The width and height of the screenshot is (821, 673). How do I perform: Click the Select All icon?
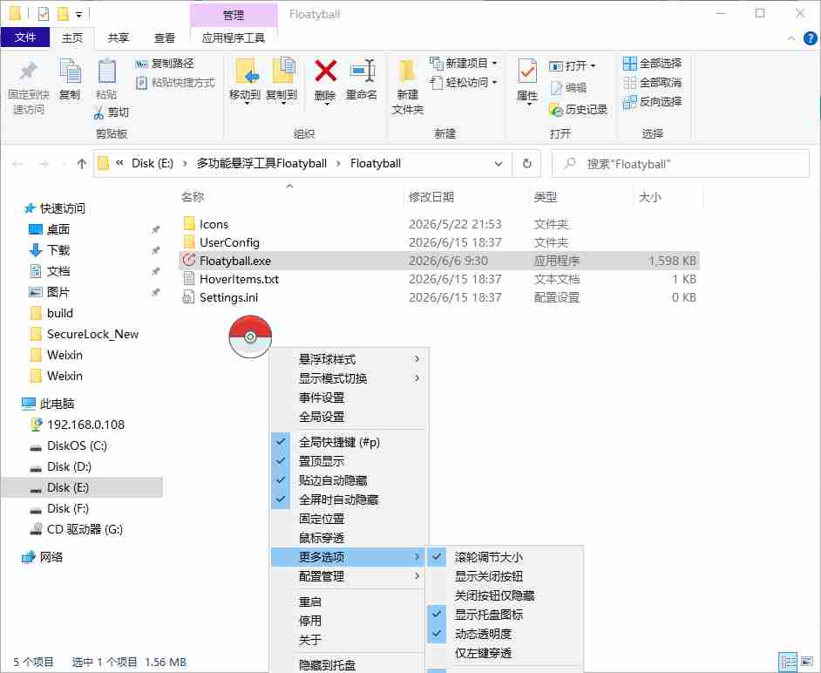point(629,64)
